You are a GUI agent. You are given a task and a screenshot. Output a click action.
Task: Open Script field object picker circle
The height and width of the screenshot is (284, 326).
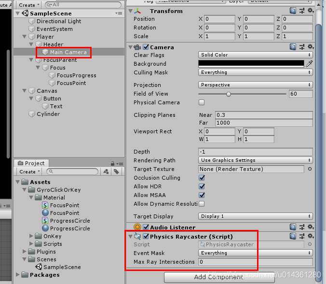(x=310, y=244)
